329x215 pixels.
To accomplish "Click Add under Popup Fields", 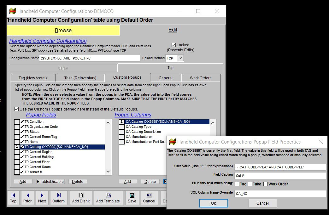I will 23,182.
